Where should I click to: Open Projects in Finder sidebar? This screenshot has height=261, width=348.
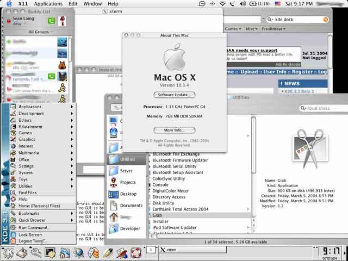point(126,183)
